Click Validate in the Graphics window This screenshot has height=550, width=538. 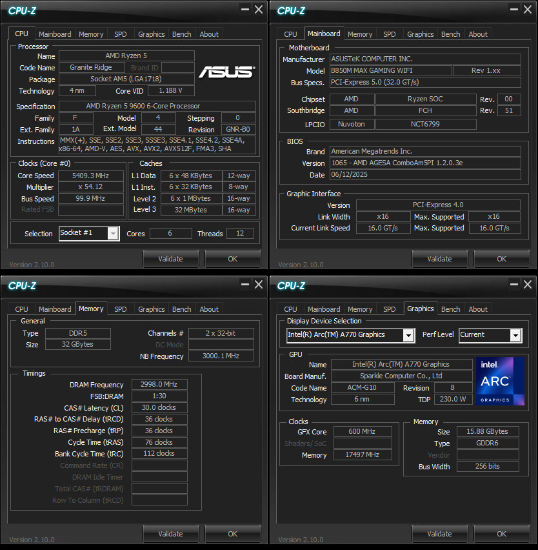point(439,533)
